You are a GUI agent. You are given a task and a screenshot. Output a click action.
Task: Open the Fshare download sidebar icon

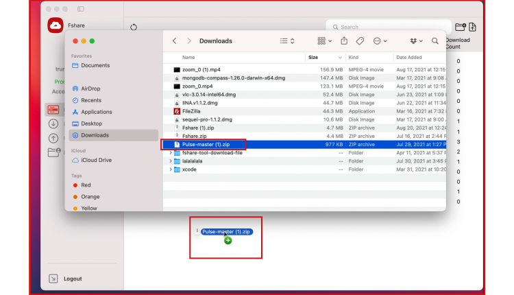(53, 123)
